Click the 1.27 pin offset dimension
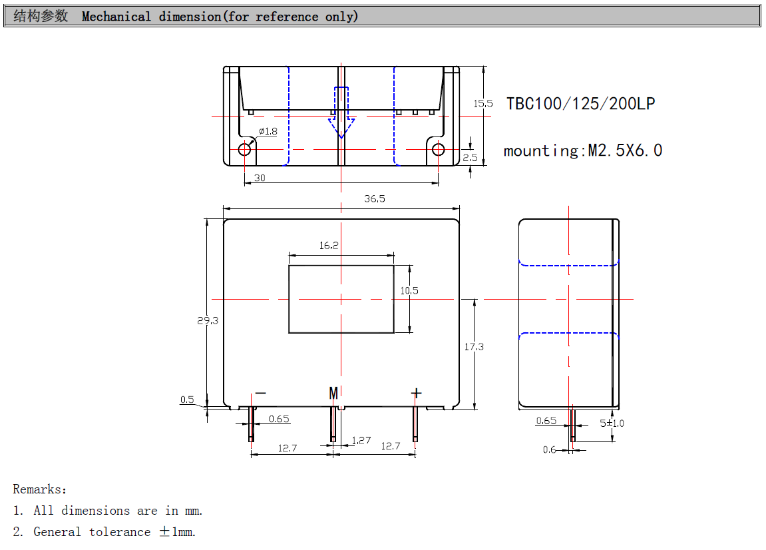Screen dimensions: 766x550 [x=361, y=440]
